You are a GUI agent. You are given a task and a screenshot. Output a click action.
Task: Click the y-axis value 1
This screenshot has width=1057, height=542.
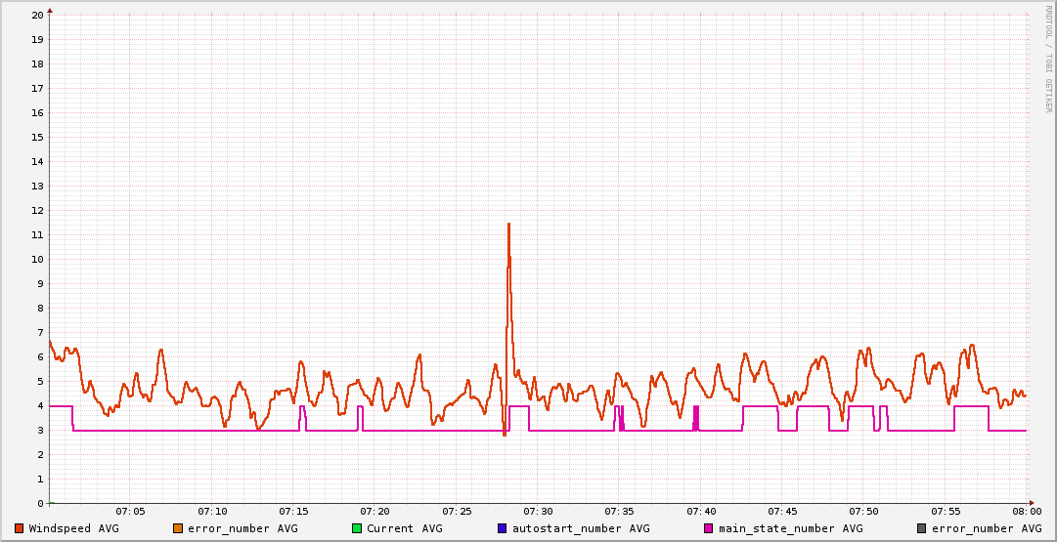pyautogui.click(x=40, y=479)
